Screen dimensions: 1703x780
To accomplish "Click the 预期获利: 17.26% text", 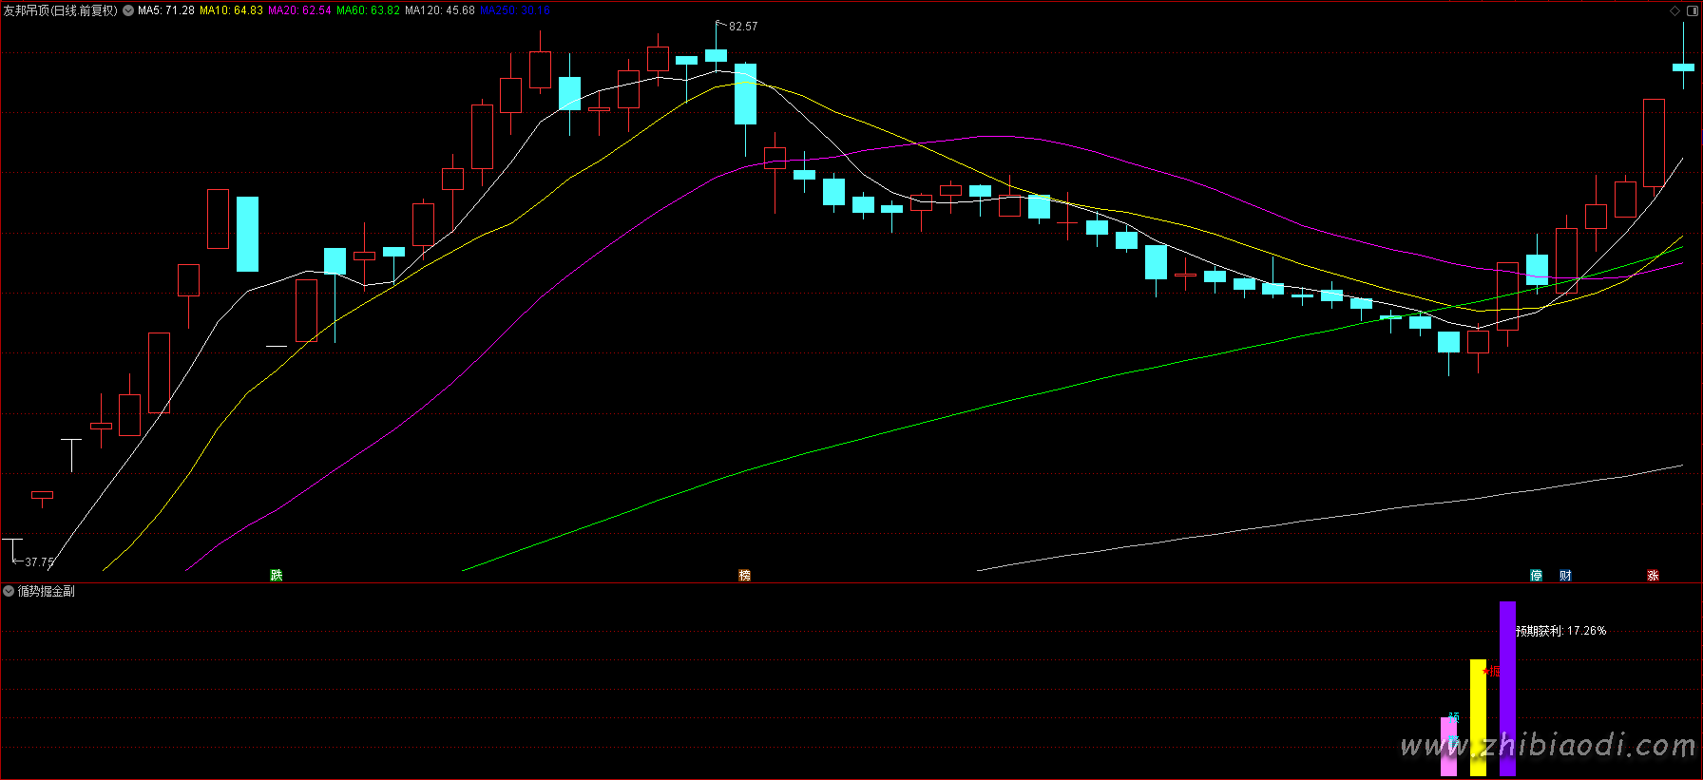I will [1560, 631].
